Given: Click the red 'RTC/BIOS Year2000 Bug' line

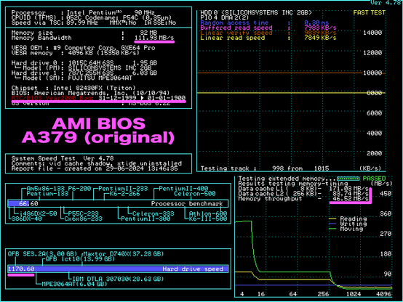Looking at the screenshot, I should point(98,98).
